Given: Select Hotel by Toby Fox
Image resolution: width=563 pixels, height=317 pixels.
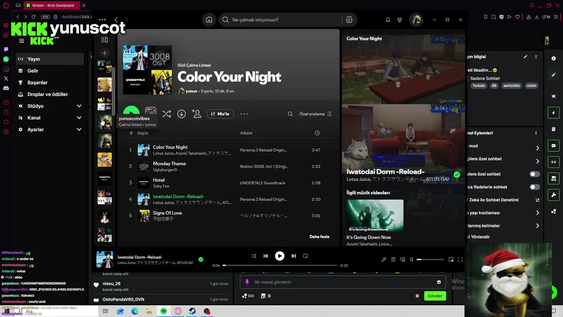Looking at the screenshot, I should pyautogui.click(x=229, y=183).
